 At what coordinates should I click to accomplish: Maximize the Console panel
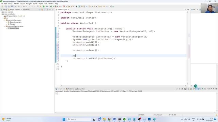[216, 89]
